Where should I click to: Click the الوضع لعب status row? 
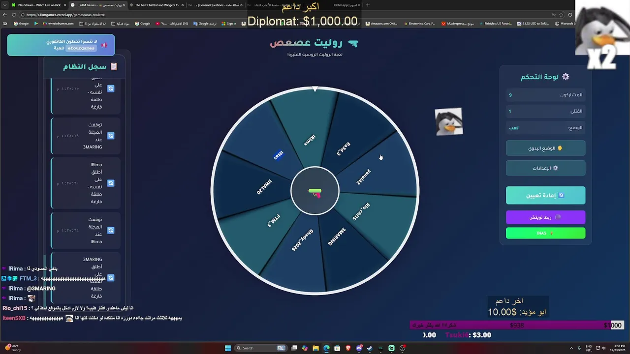[x=545, y=128]
